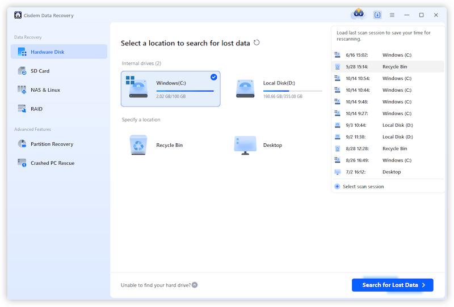This screenshot has height=307, width=454.
Task: Load the 8/28 12:28 Recycle Bin session
Action: 388,148
